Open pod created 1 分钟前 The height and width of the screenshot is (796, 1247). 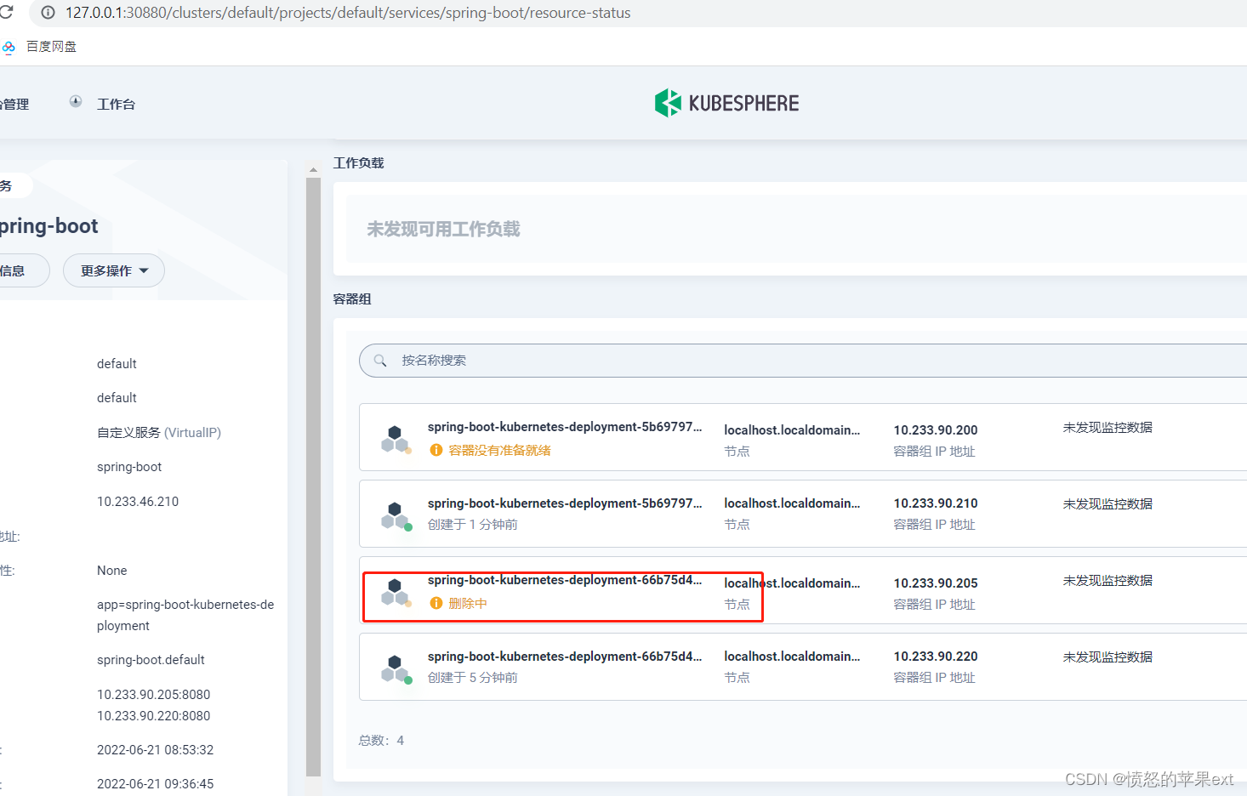click(565, 503)
